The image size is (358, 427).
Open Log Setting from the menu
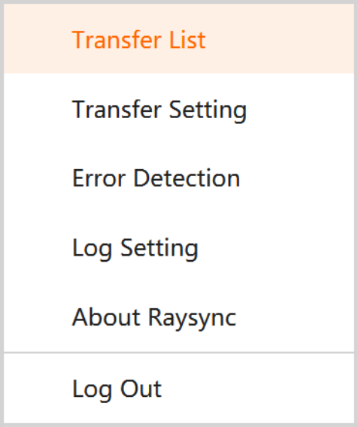pyautogui.click(x=179, y=248)
